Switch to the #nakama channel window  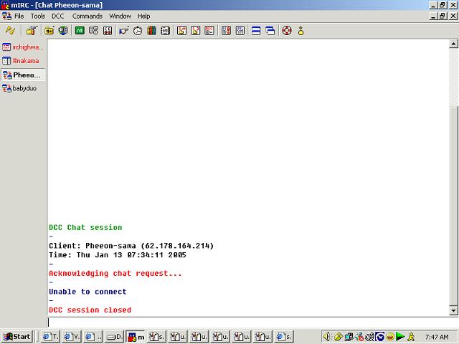pyautogui.click(x=23, y=61)
